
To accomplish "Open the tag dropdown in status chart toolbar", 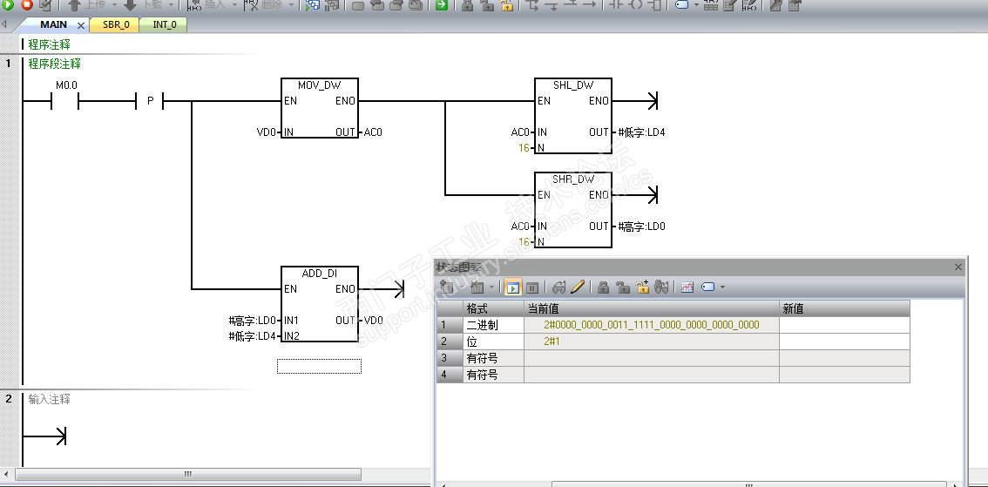I will click(x=722, y=287).
